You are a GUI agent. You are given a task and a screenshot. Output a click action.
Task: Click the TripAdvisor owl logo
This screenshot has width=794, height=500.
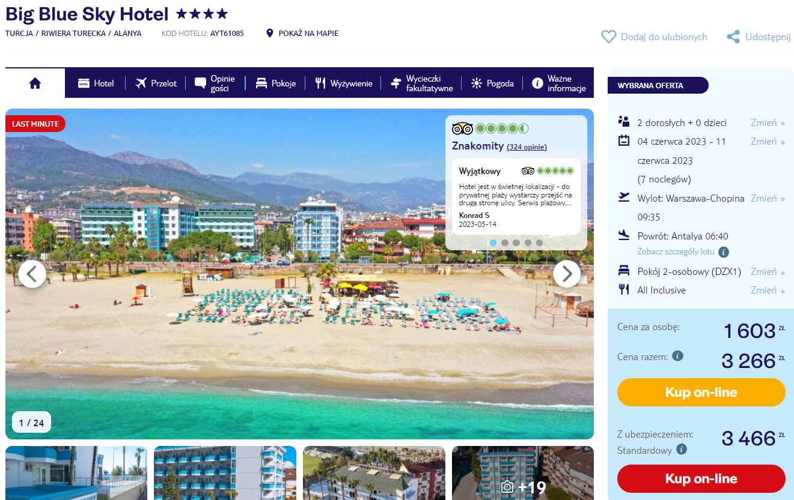coord(462,128)
